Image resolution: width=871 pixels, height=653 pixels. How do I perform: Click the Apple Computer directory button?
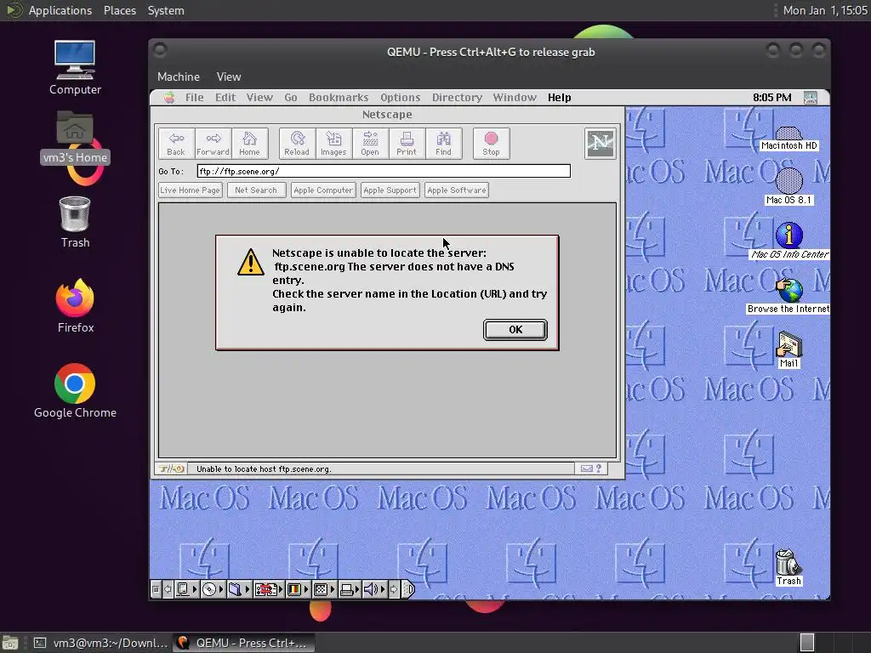coord(323,190)
